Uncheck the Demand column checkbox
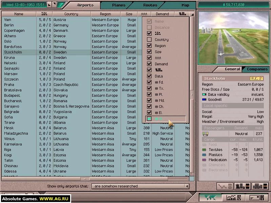Screen dimensions: 271x203 [149, 64]
